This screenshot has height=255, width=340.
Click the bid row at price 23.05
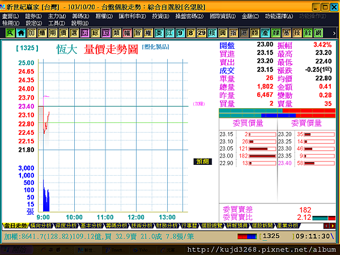[x=248, y=148]
